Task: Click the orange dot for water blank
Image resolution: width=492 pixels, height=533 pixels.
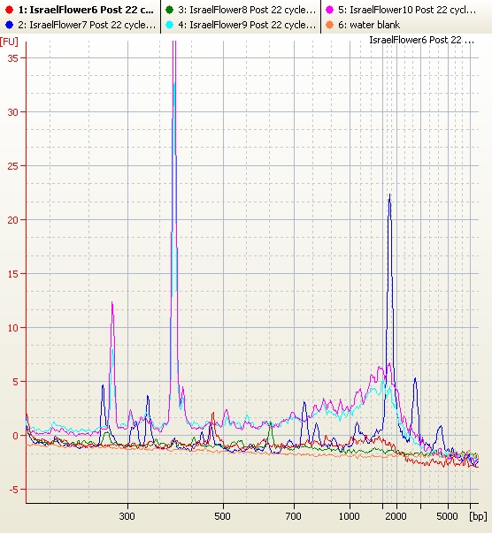Action: coord(329,25)
